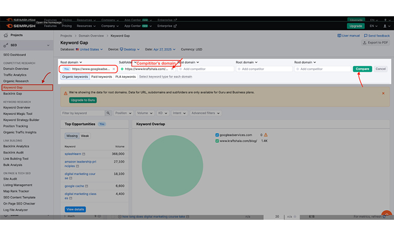Close the Guru upgrade warning banner

(383, 93)
